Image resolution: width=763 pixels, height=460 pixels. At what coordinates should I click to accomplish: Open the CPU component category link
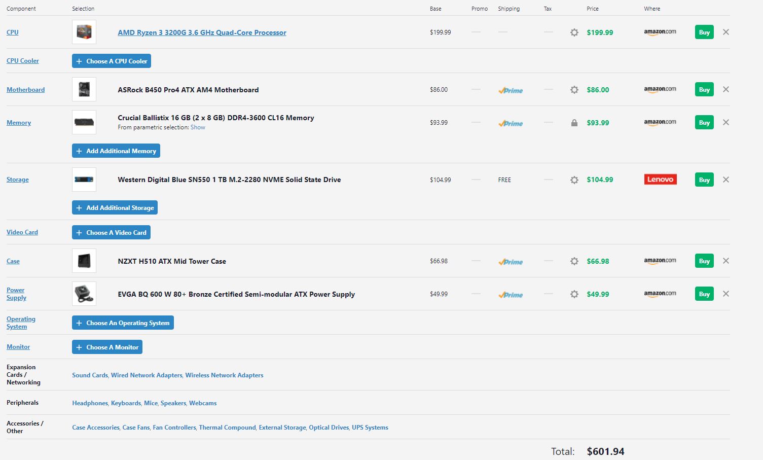point(12,32)
